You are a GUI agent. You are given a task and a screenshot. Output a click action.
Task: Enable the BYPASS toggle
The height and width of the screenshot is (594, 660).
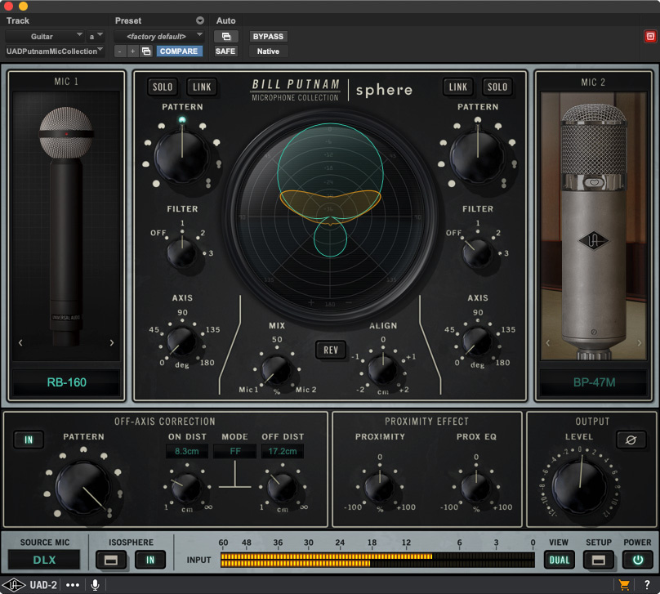[x=268, y=36]
